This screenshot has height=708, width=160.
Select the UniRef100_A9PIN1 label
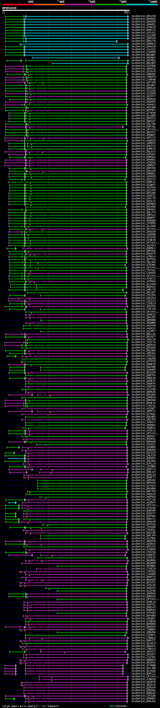[143, 127]
